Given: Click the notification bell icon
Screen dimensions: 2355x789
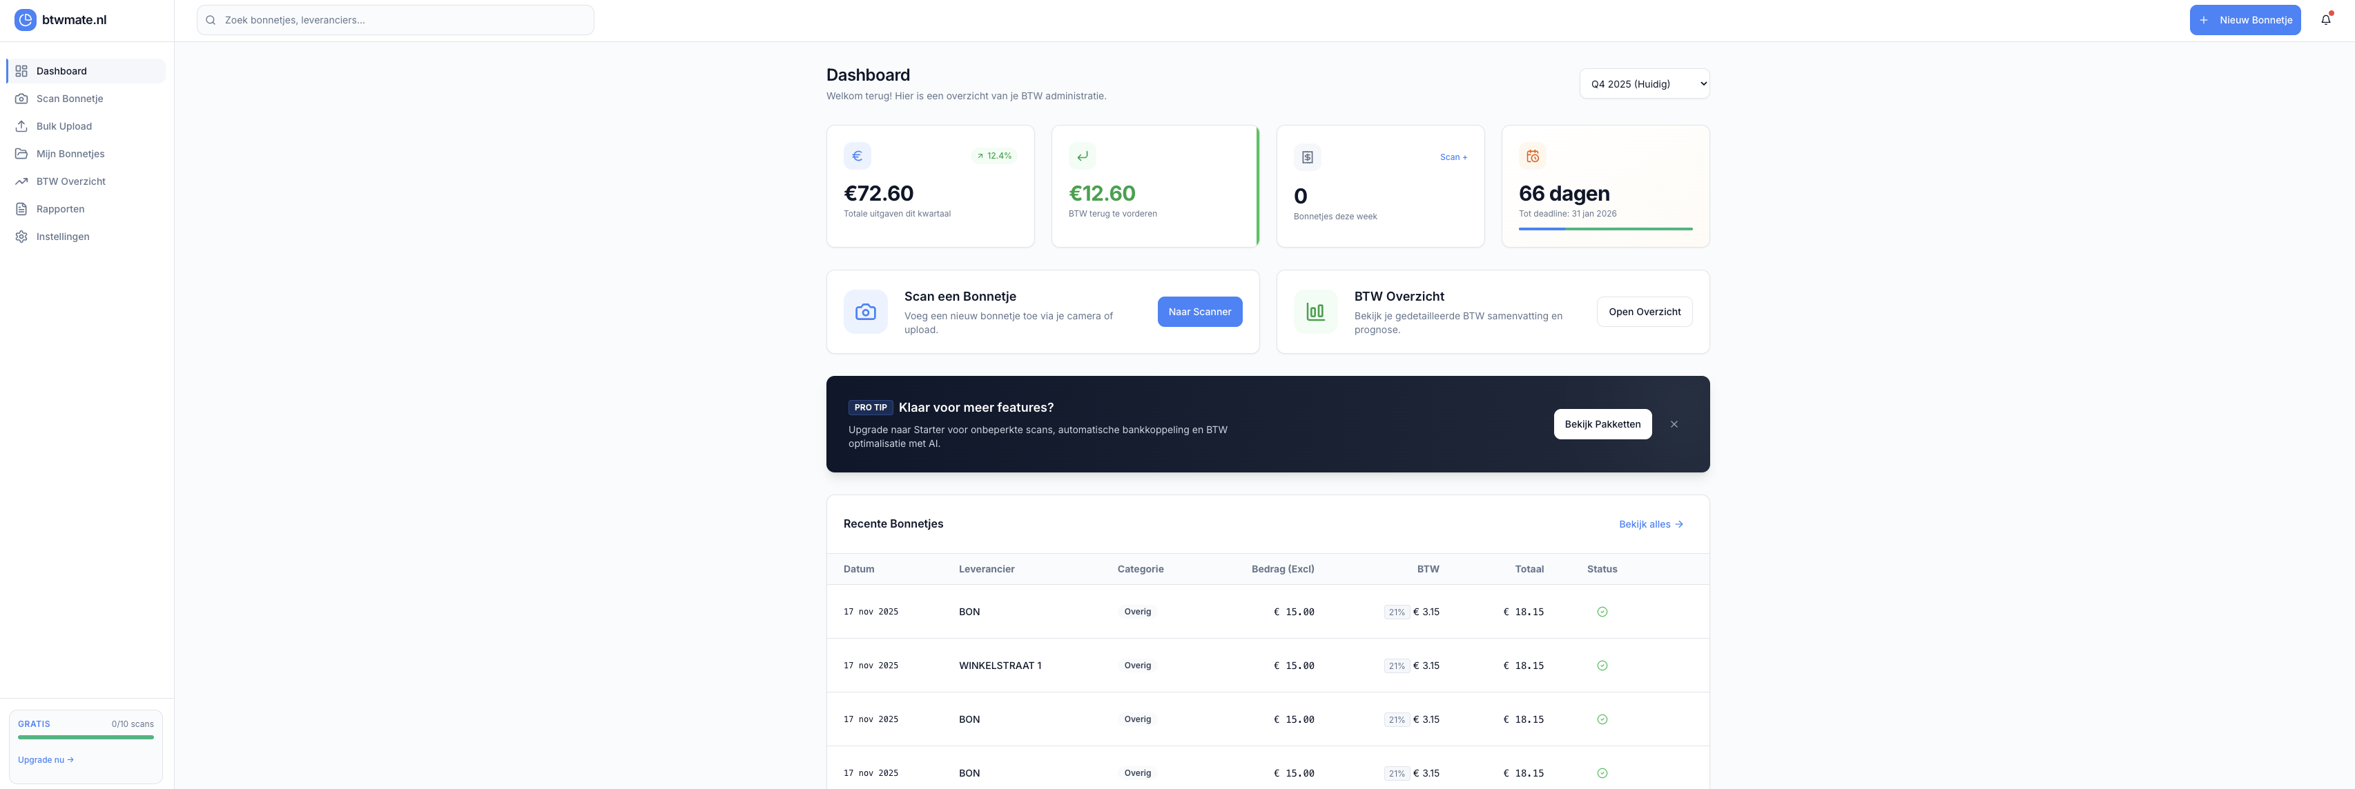Looking at the screenshot, I should click(2326, 20).
